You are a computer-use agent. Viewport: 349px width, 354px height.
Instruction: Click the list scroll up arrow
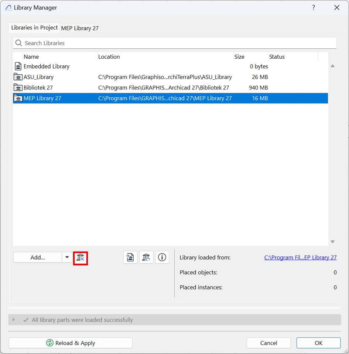332,66
